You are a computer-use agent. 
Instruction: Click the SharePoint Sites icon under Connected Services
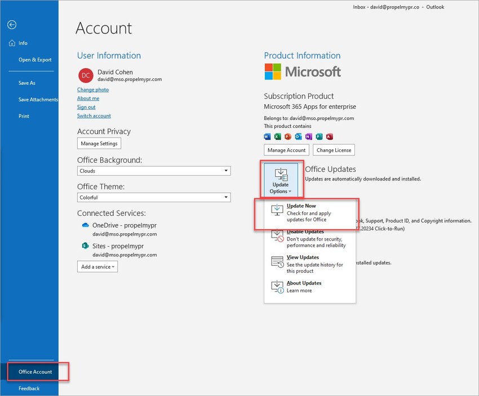pos(85,246)
